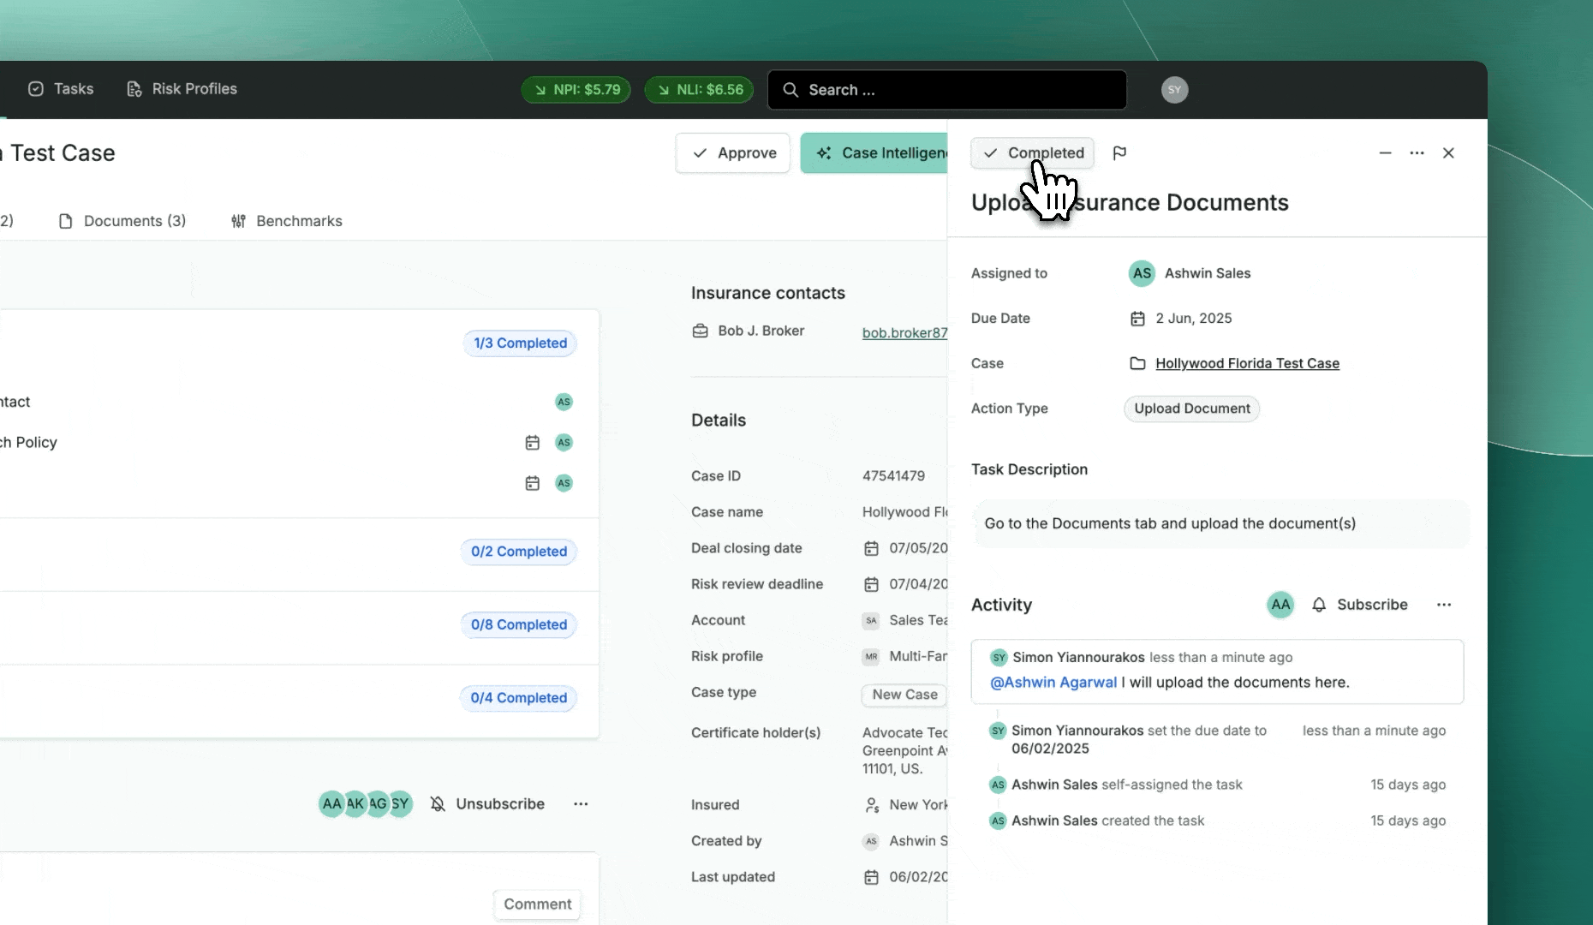This screenshot has height=925, width=1593.
Task: Click the SY user avatar in top bar
Action: (1174, 90)
